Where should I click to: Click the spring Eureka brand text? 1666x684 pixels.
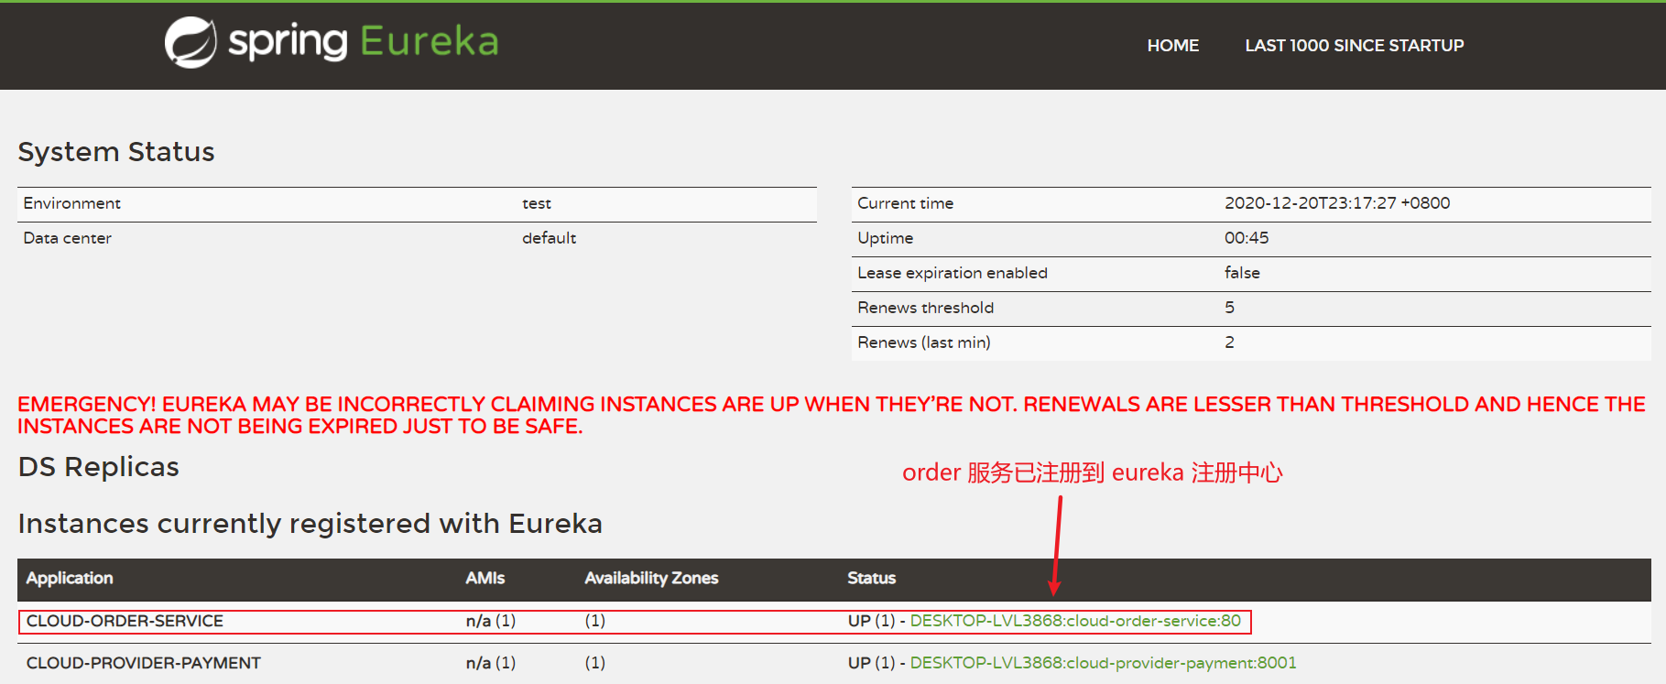pyautogui.click(x=364, y=42)
